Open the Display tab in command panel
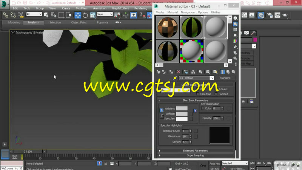The image size is (302, 170). point(247,33)
